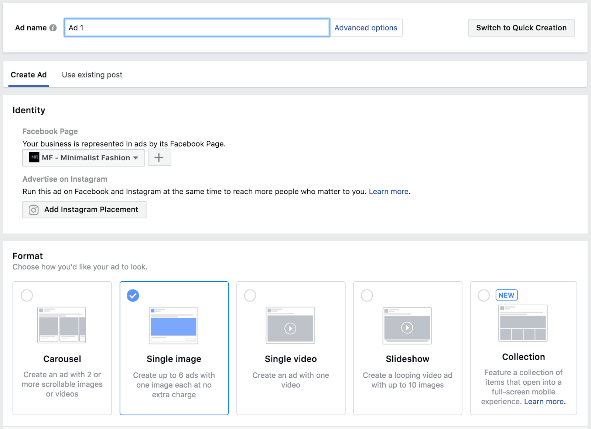Click the plus icon to add Facebook Page
The width and height of the screenshot is (591, 429).
[159, 158]
